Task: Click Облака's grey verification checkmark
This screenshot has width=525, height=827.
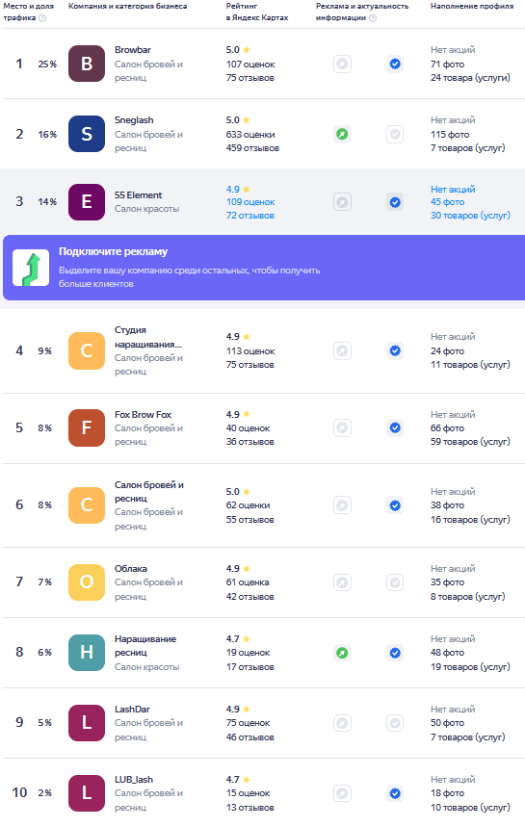Action: point(395,582)
